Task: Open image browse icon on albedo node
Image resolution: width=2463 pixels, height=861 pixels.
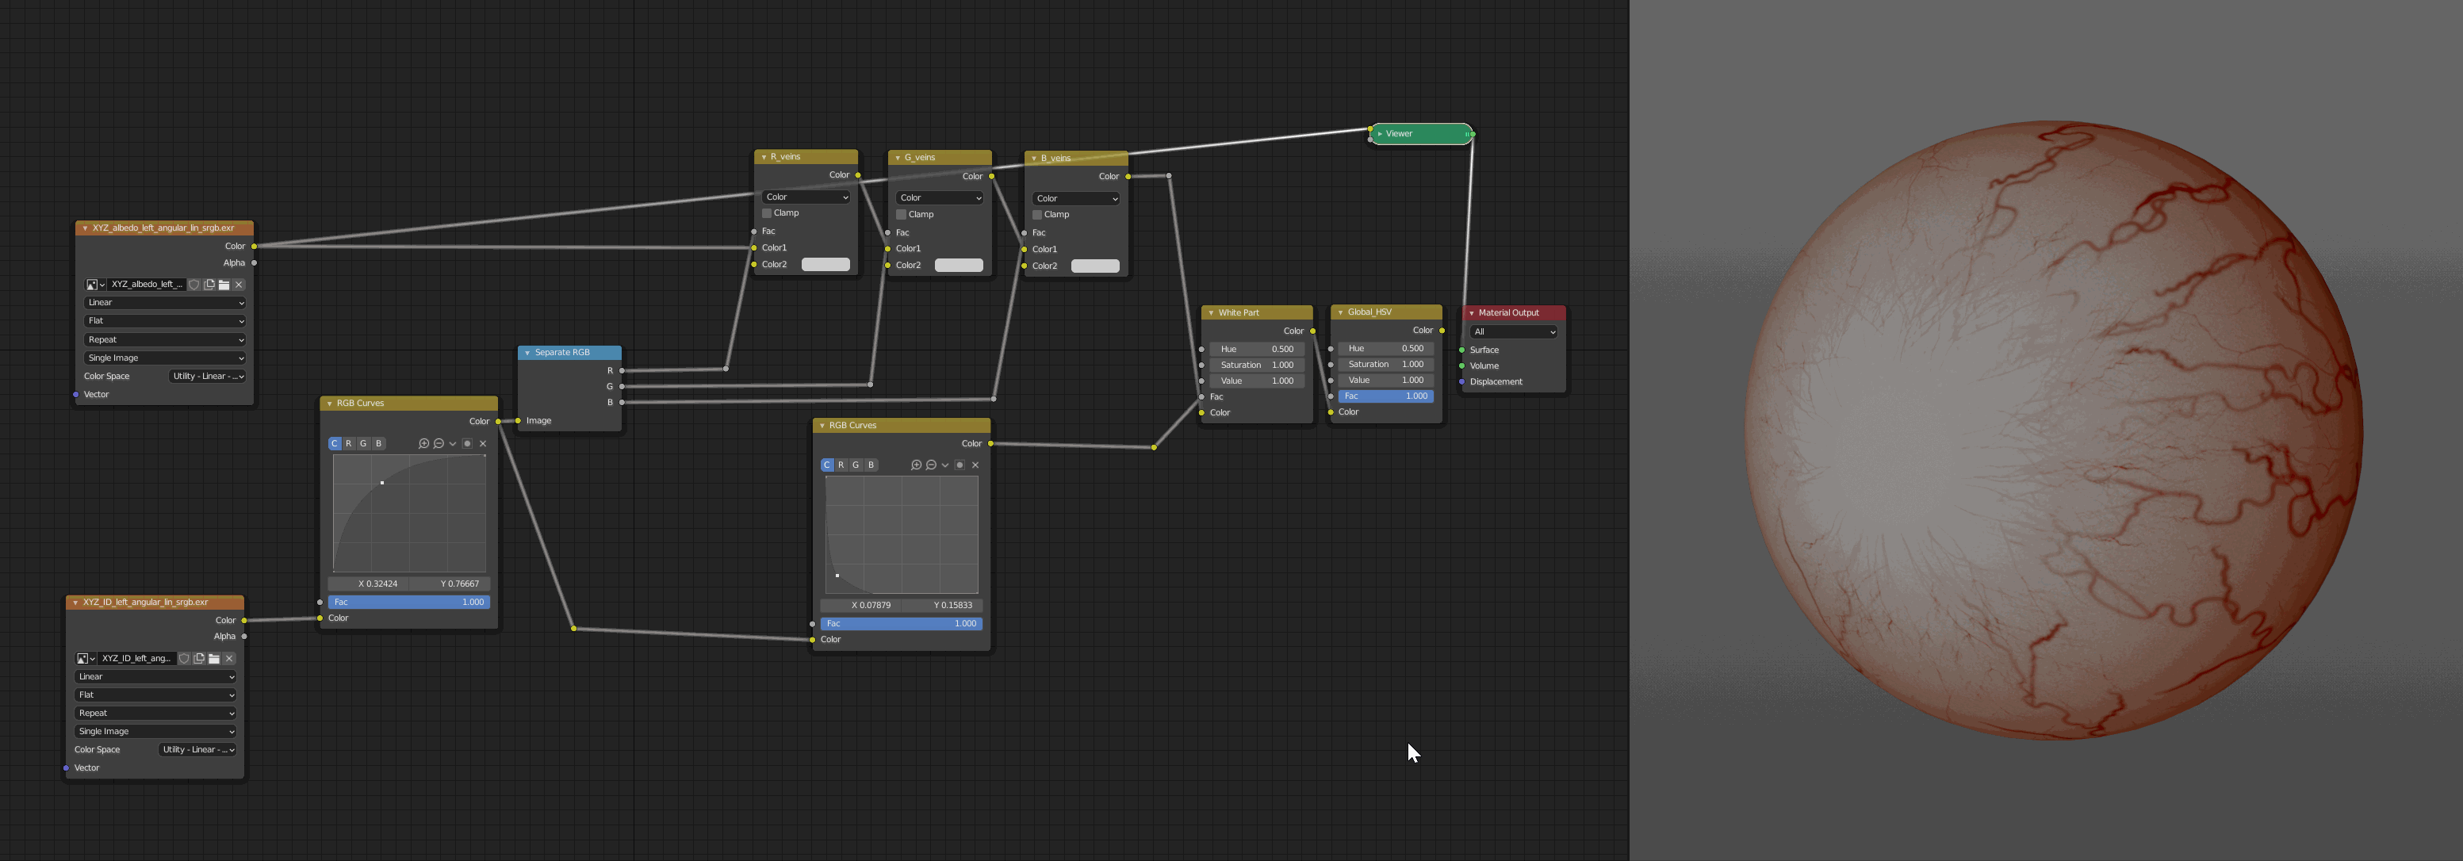Action: [94, 285]
